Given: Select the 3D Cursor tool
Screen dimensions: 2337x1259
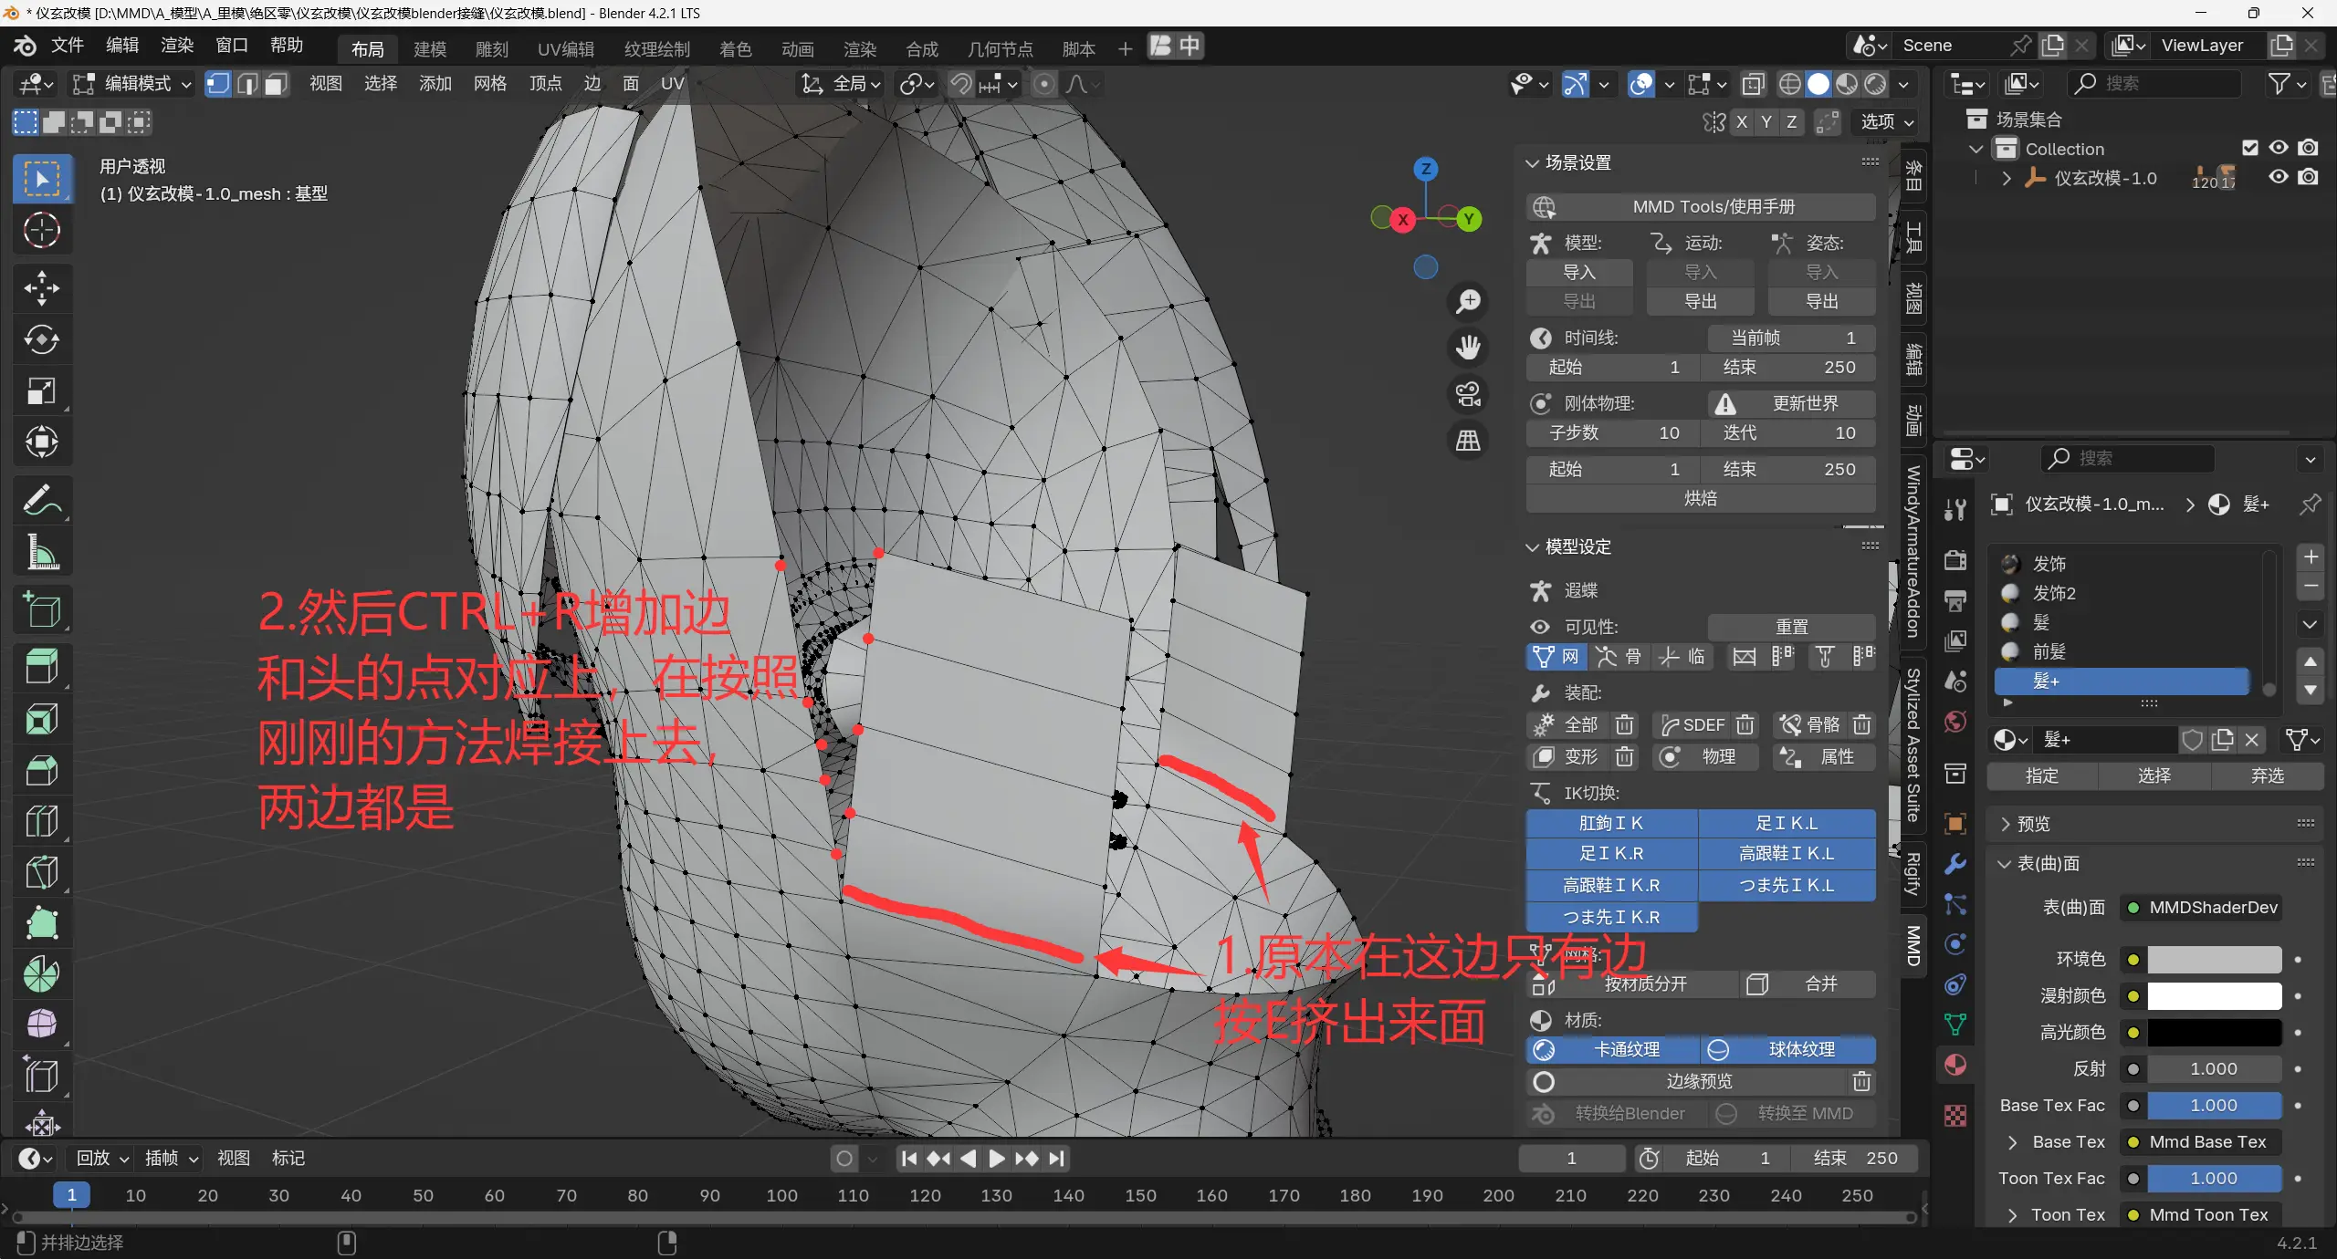Looking at the screenshot, I should (41, 231).
